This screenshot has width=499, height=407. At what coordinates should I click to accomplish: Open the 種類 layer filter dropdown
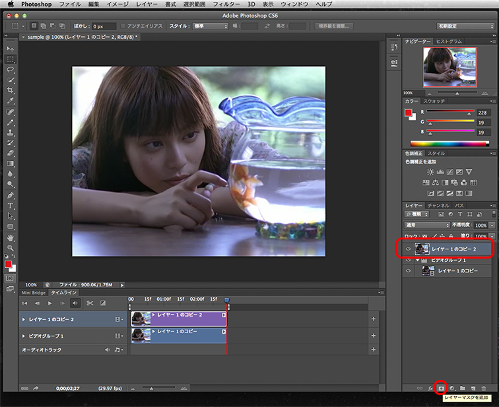coord(417,214)
